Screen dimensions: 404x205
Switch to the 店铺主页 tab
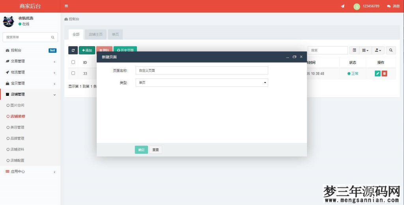pos(95,35)
